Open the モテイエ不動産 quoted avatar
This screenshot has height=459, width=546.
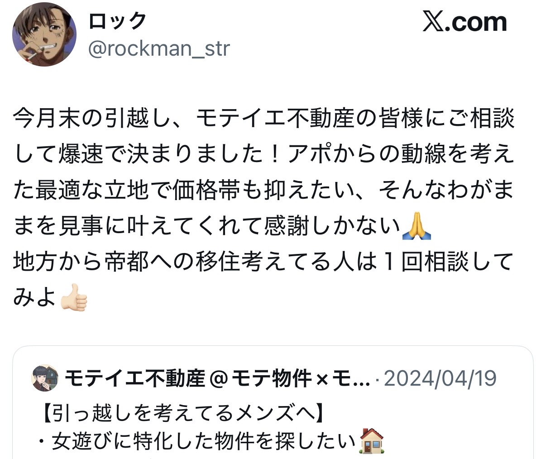(x=45, y=378)
